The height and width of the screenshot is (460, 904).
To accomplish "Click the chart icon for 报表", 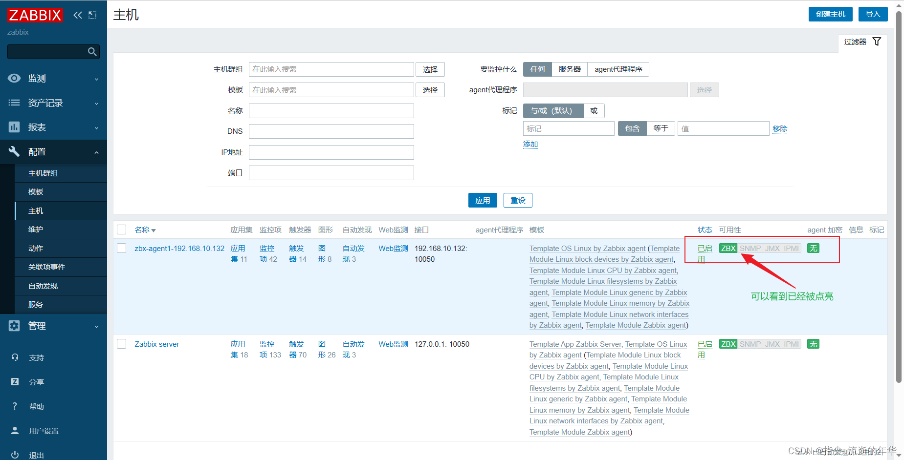I will click(14, 127).
